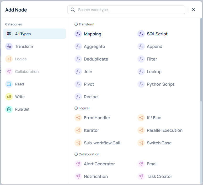Click the Search node type field
Image resolution: width=203 pixels, height=185 pixels.
pyautogui.click(x=126, y=10)
